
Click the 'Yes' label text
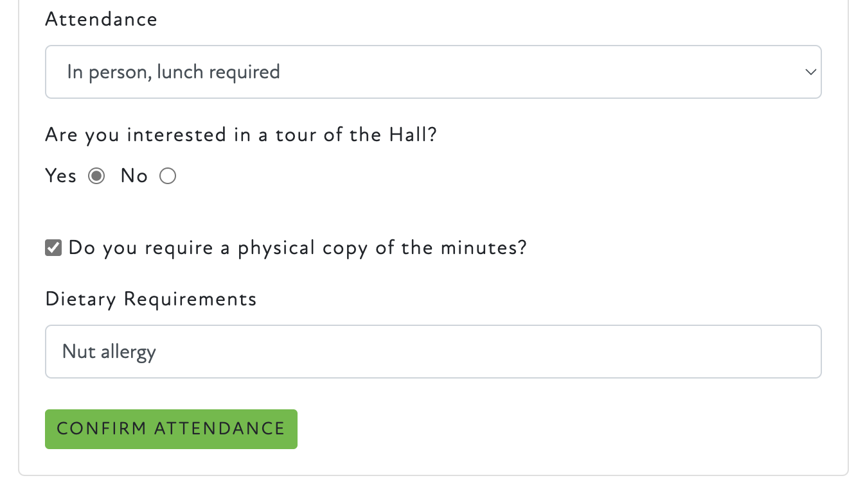[61, 176]
